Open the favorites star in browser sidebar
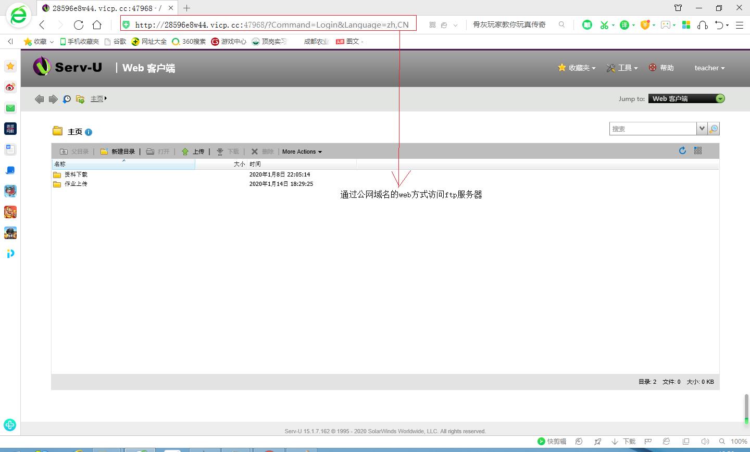Screen dimensions: 750x452 pyautogui.click(x=10, y=66)
